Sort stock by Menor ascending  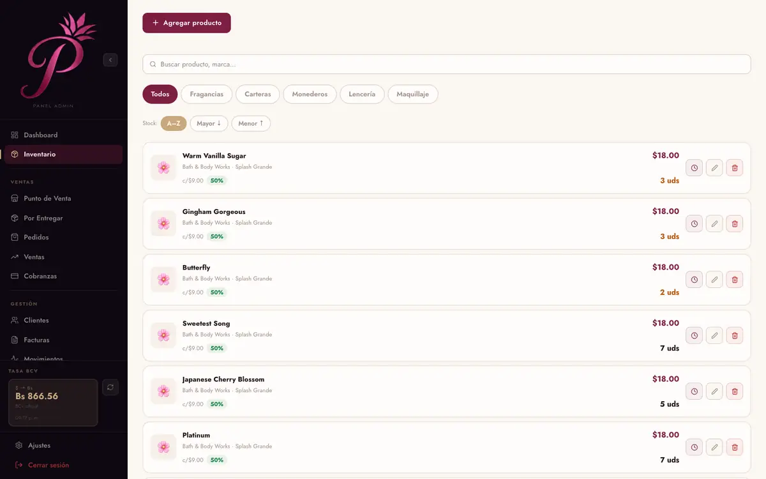tap(251, 123)
